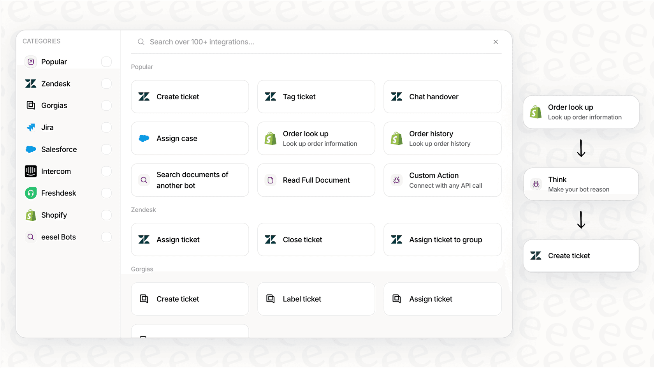Screen dimensions: 654x368
Task: Select the Think workflow step
Action: tap(581, 184)
